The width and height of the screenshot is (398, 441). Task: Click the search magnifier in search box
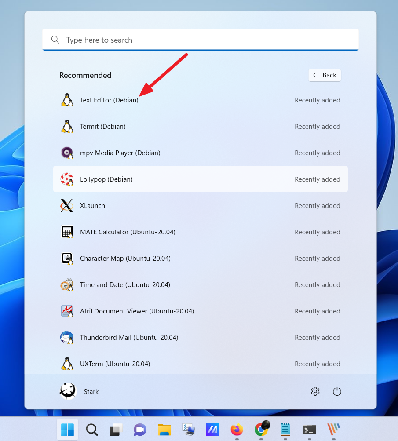pos(55,40)
